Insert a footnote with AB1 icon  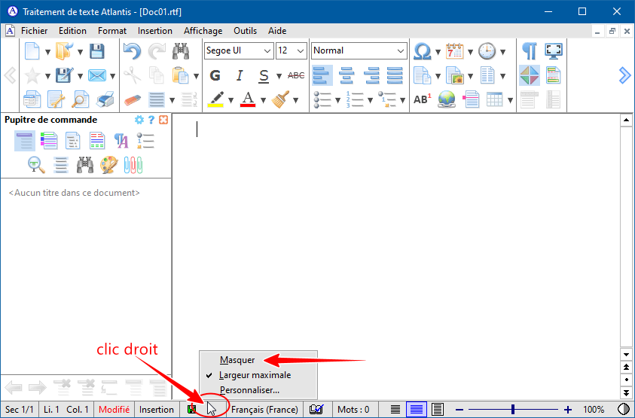click(422, 99)
